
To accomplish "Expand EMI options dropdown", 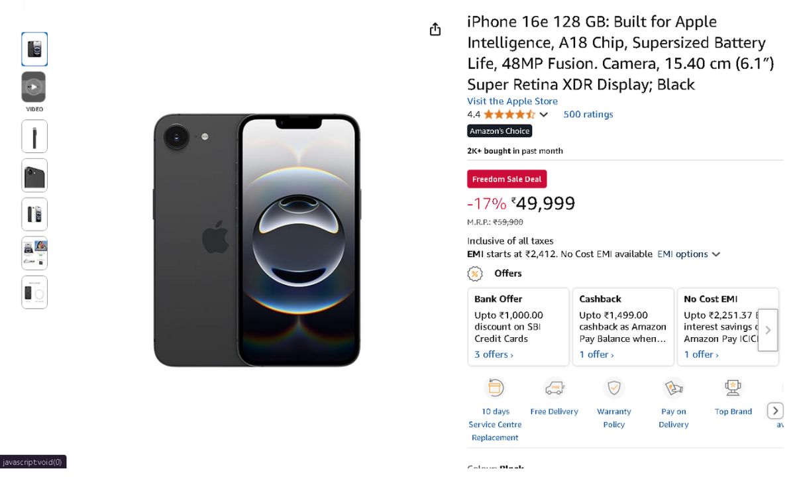I will point(688,254).
